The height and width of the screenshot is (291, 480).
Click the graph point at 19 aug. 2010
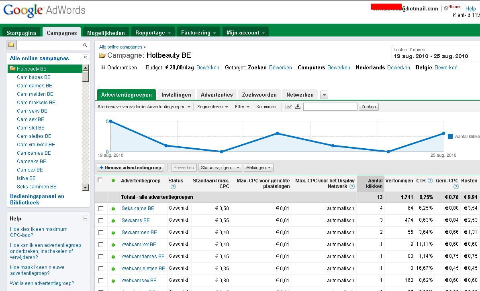pyautogui.click(x=111, y=121)
